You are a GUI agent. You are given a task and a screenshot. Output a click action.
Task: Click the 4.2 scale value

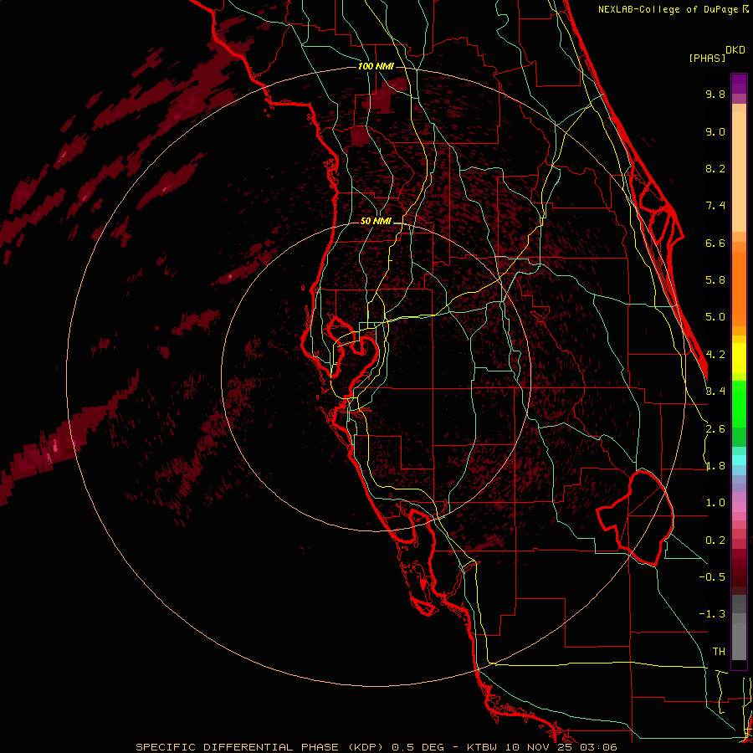coord(715,355)
